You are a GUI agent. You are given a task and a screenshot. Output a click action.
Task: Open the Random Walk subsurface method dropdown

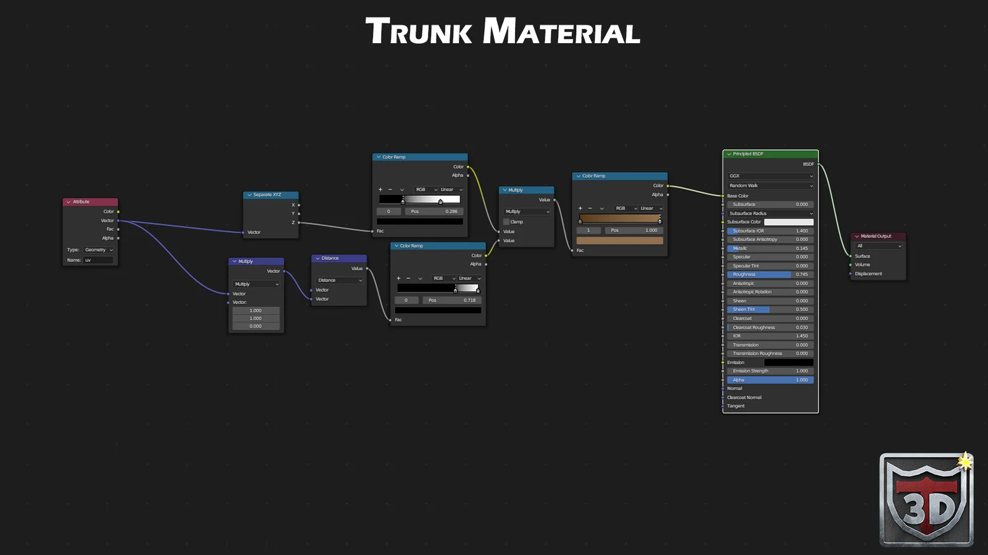(769, 186)
